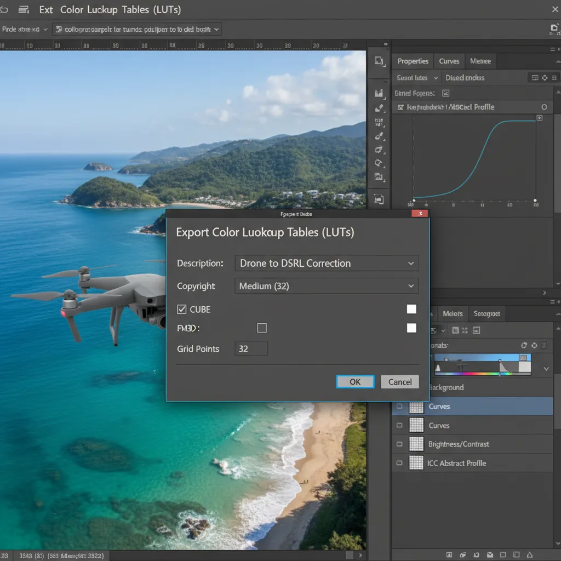
Task: Click Cancel in export dialog
Action: click(399, 382)
